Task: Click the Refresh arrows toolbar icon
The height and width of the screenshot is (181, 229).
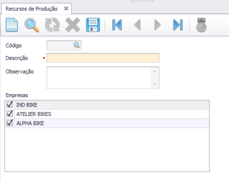Action: pos(52,25)
